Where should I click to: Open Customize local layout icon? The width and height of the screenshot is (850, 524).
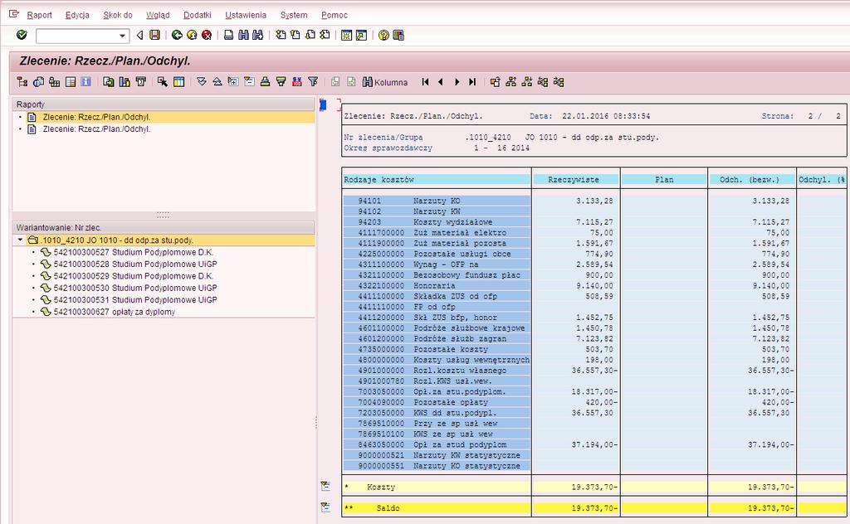click(x=398, y=35)
